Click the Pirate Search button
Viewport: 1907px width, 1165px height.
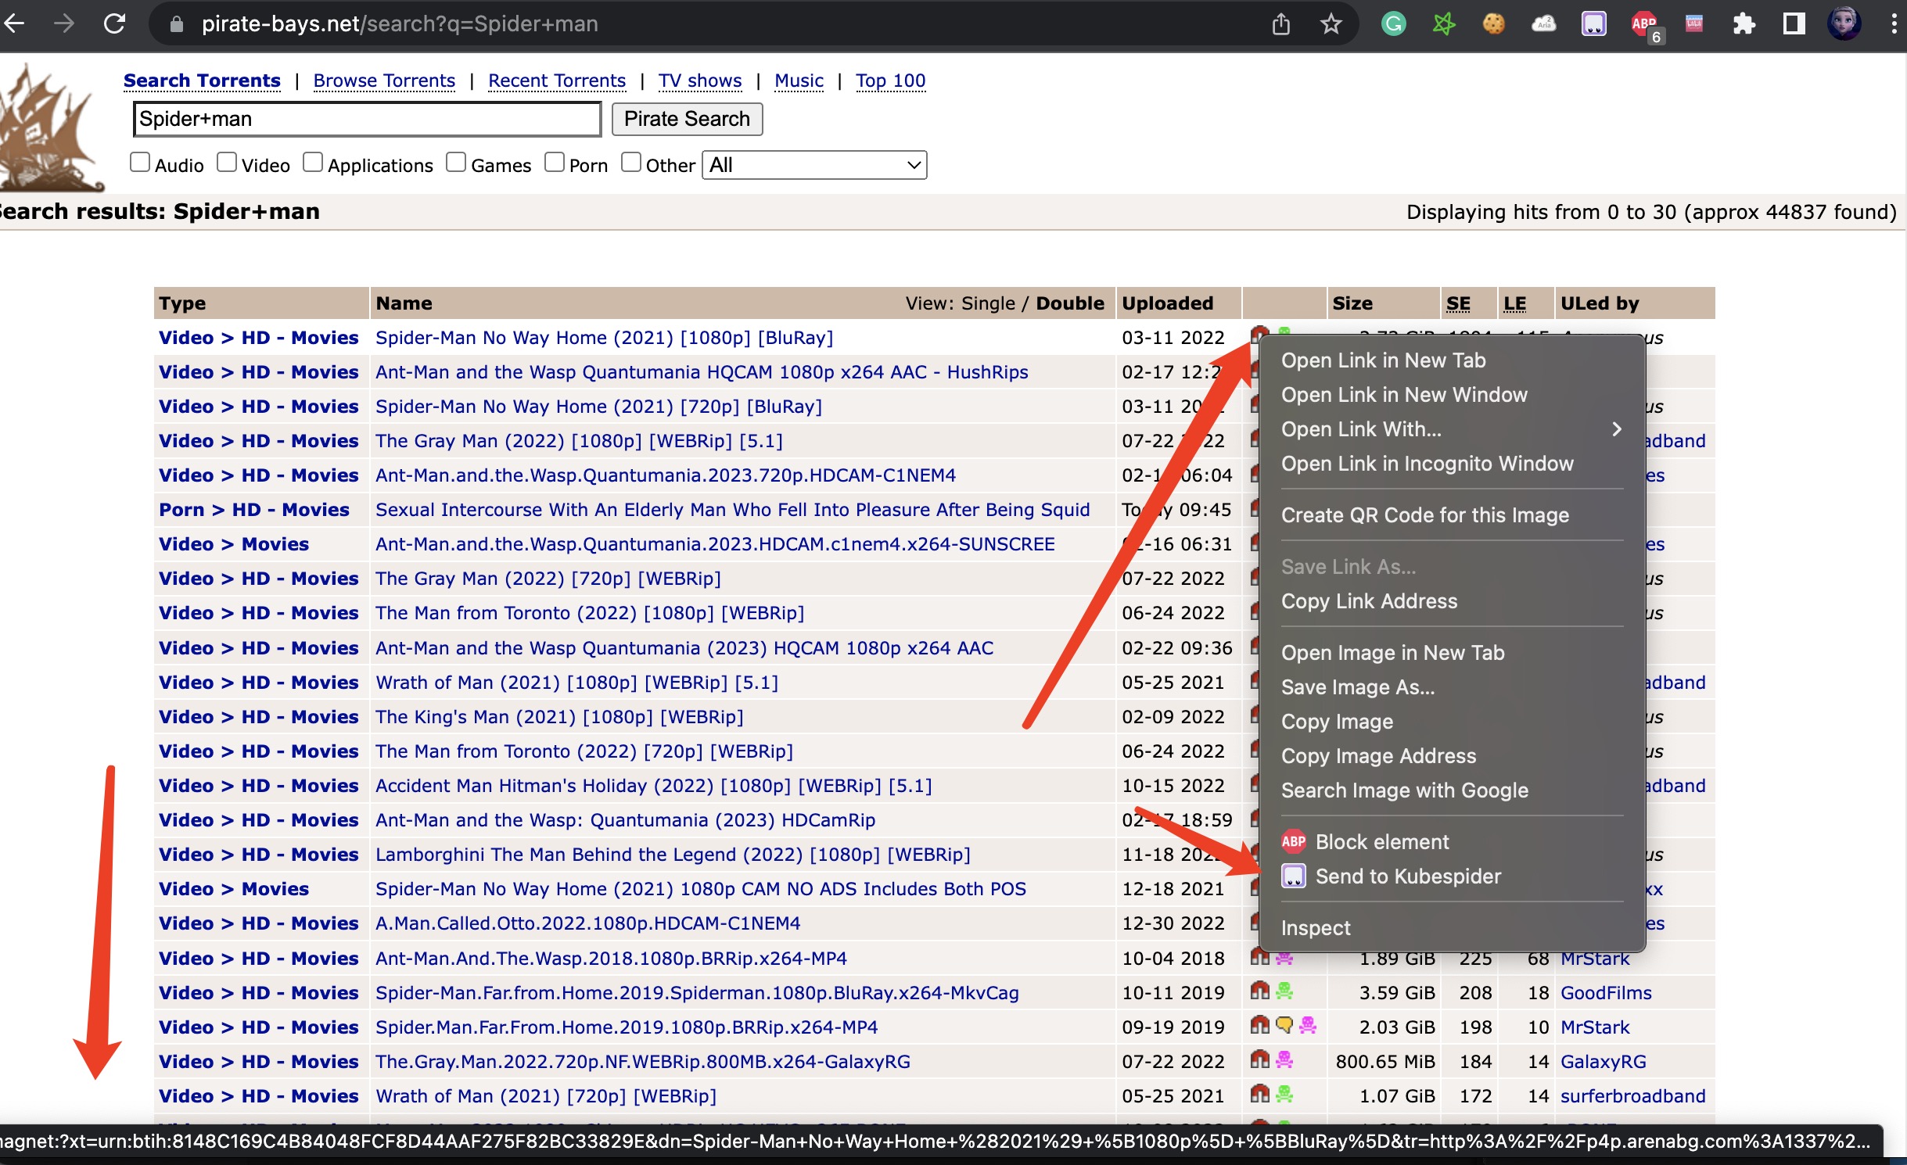[687, 119]
